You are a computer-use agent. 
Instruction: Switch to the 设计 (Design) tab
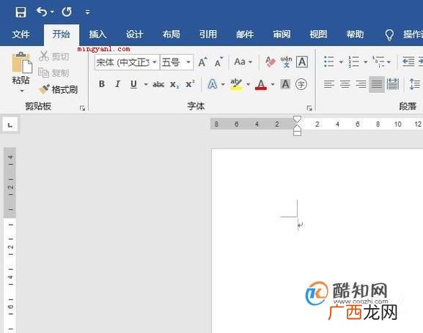pyautogui.click(x=134, y=34)
